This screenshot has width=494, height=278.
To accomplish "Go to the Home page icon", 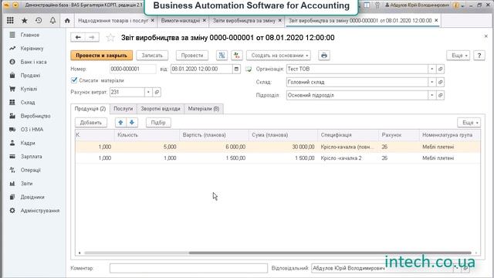I will point(67,21).
